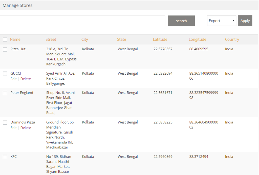Check the GUCCI row checkbox
Image resolution: width=259 pixels, height=175 pixels.
[5, 74]
